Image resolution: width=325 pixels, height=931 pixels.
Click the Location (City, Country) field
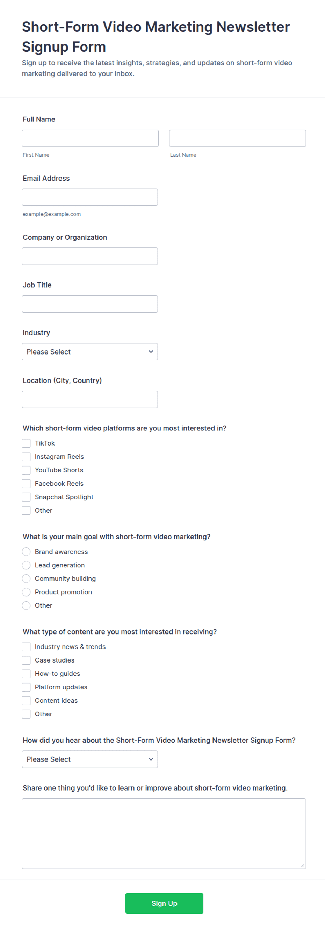[90, 399]
